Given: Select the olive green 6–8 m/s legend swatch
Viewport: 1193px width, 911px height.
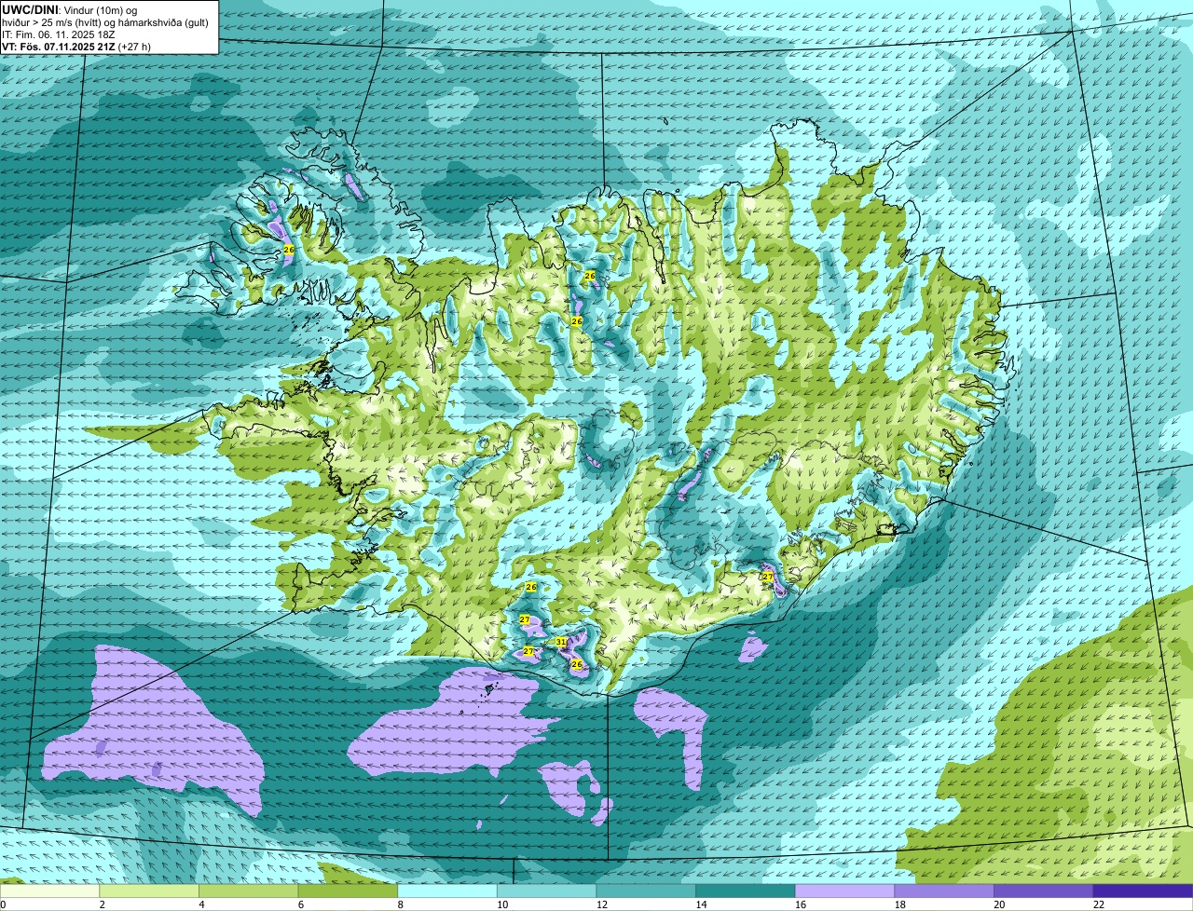Looking at the screenshot, I should (348, 891).
